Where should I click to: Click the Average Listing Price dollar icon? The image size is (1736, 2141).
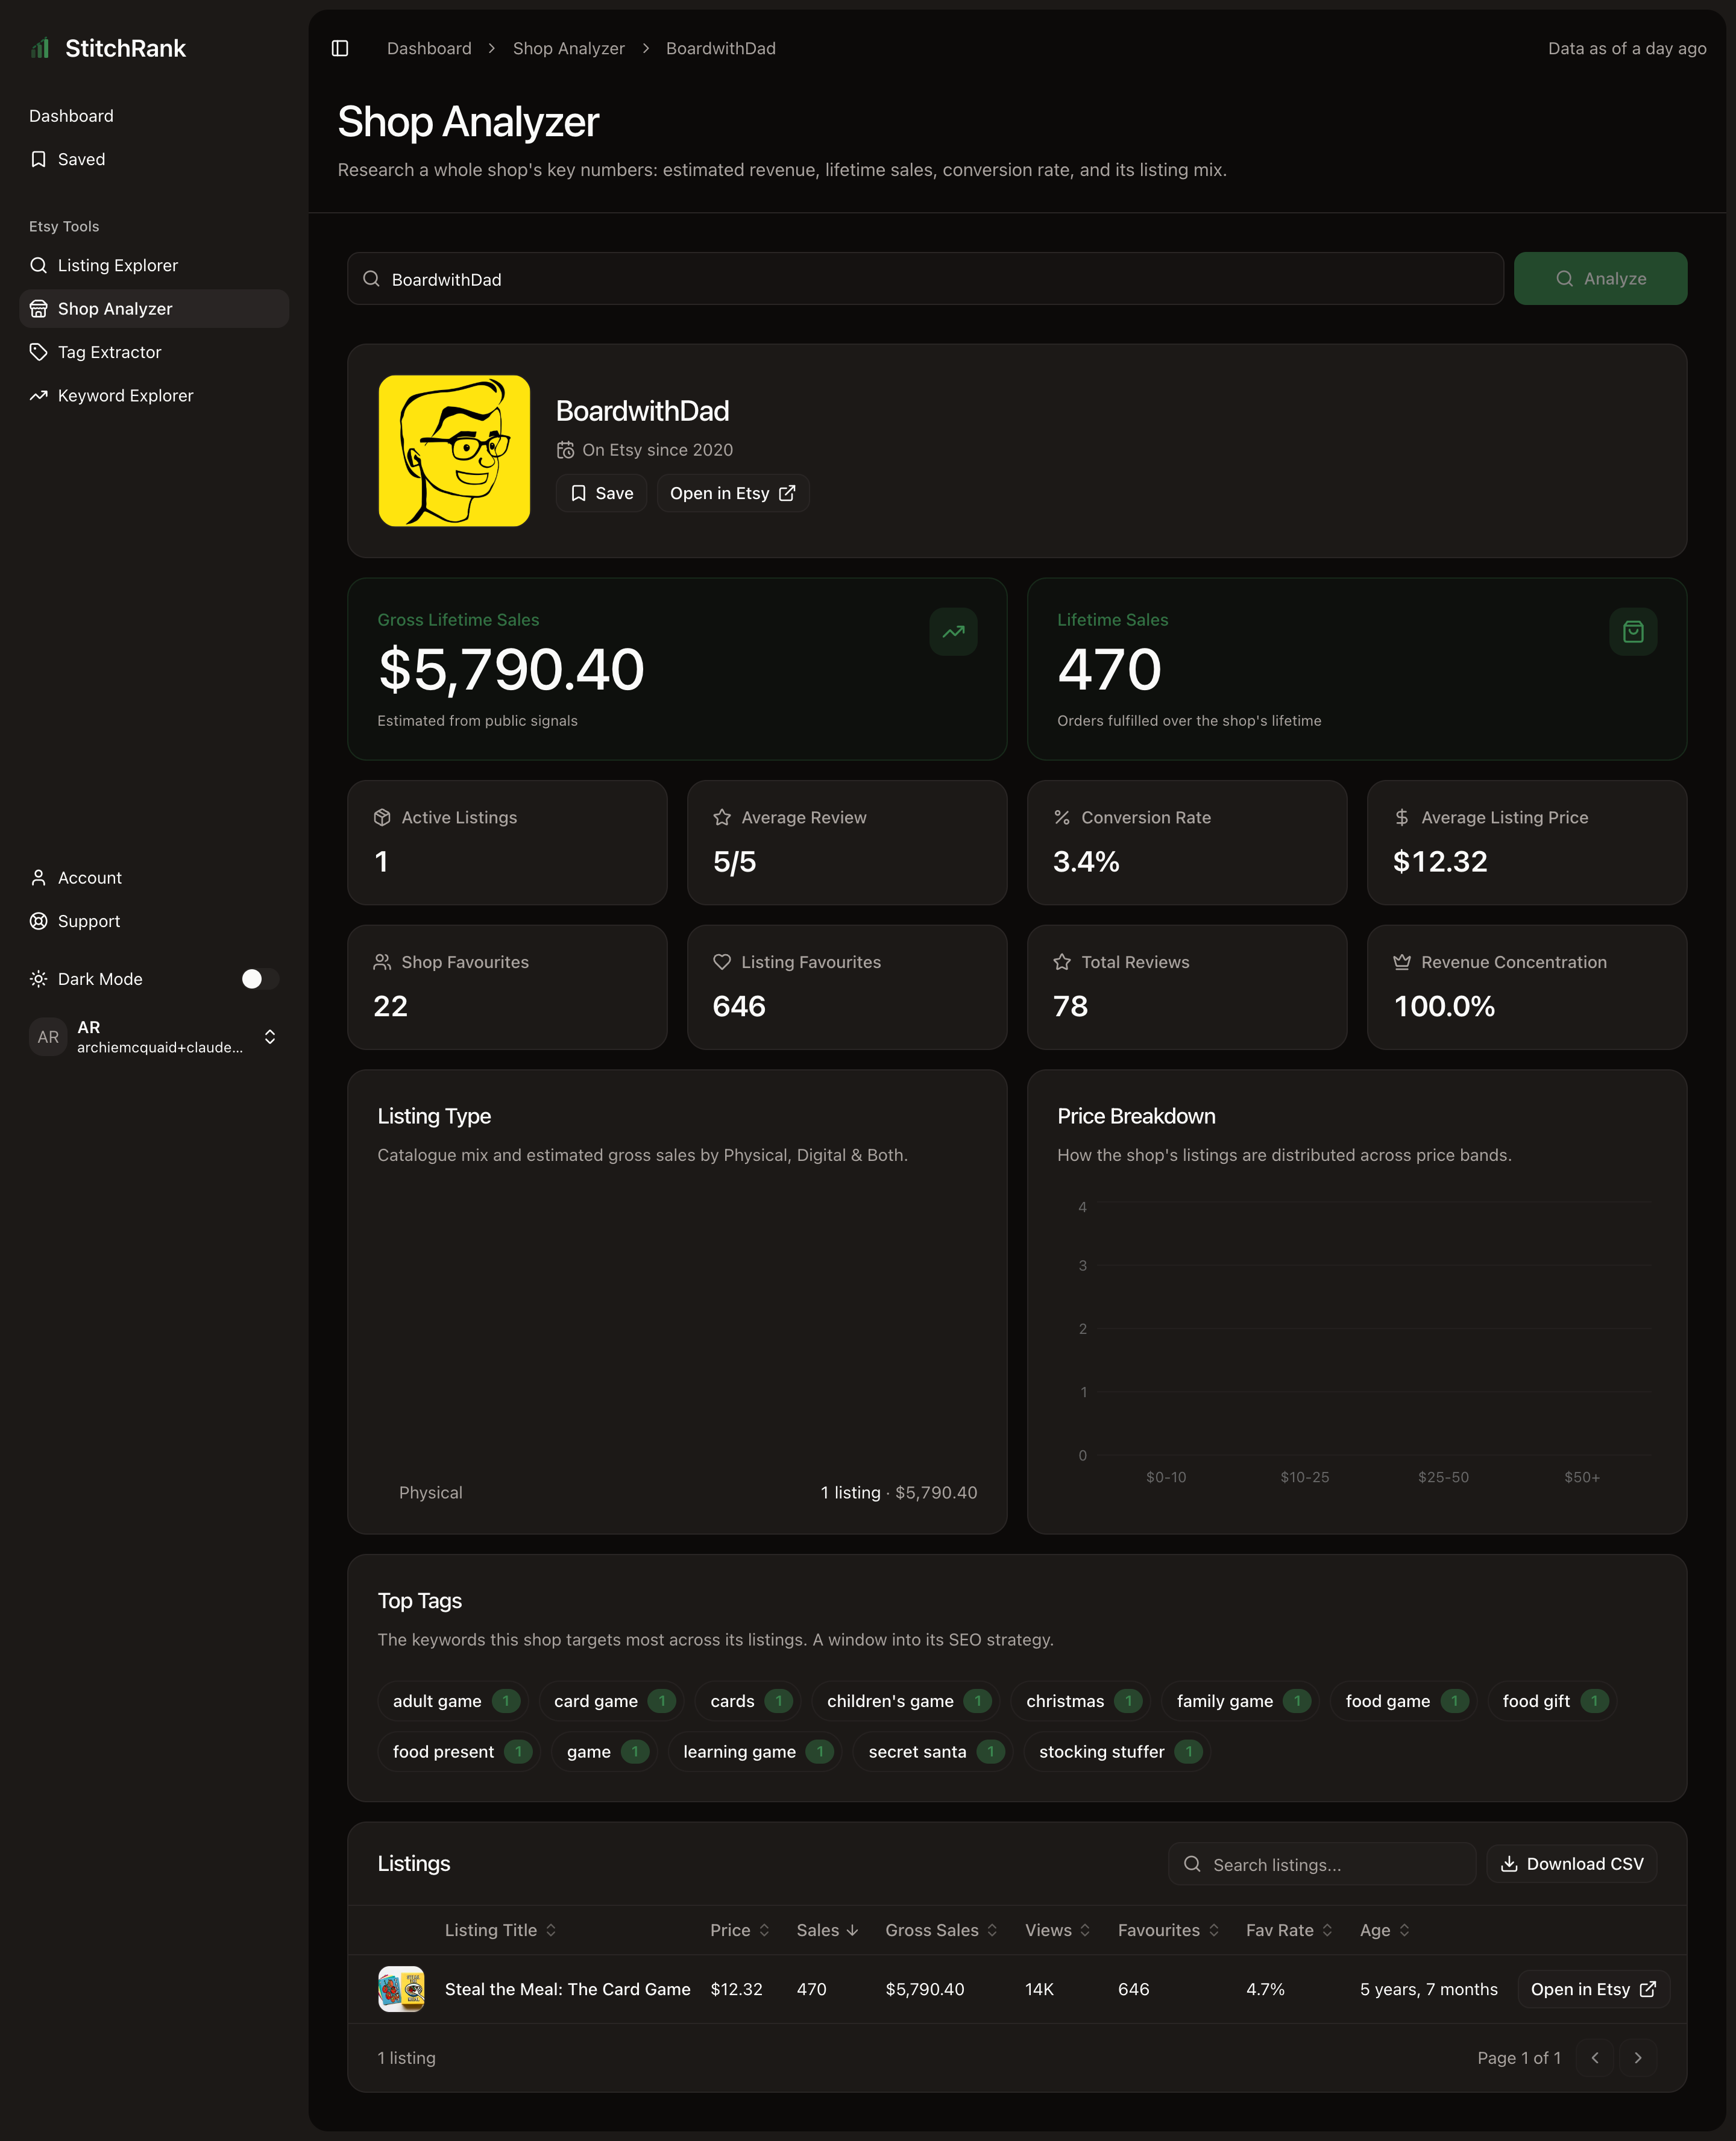pos(1402,818)
